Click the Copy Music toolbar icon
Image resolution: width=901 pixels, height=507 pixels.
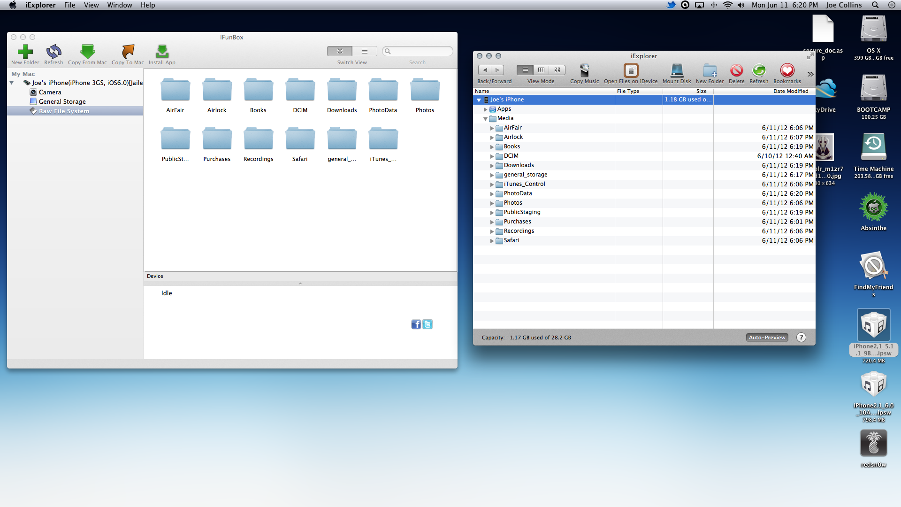tap(584, 70)
